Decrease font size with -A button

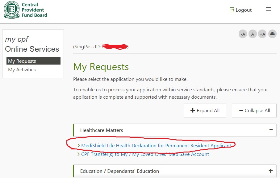[243, 34]
